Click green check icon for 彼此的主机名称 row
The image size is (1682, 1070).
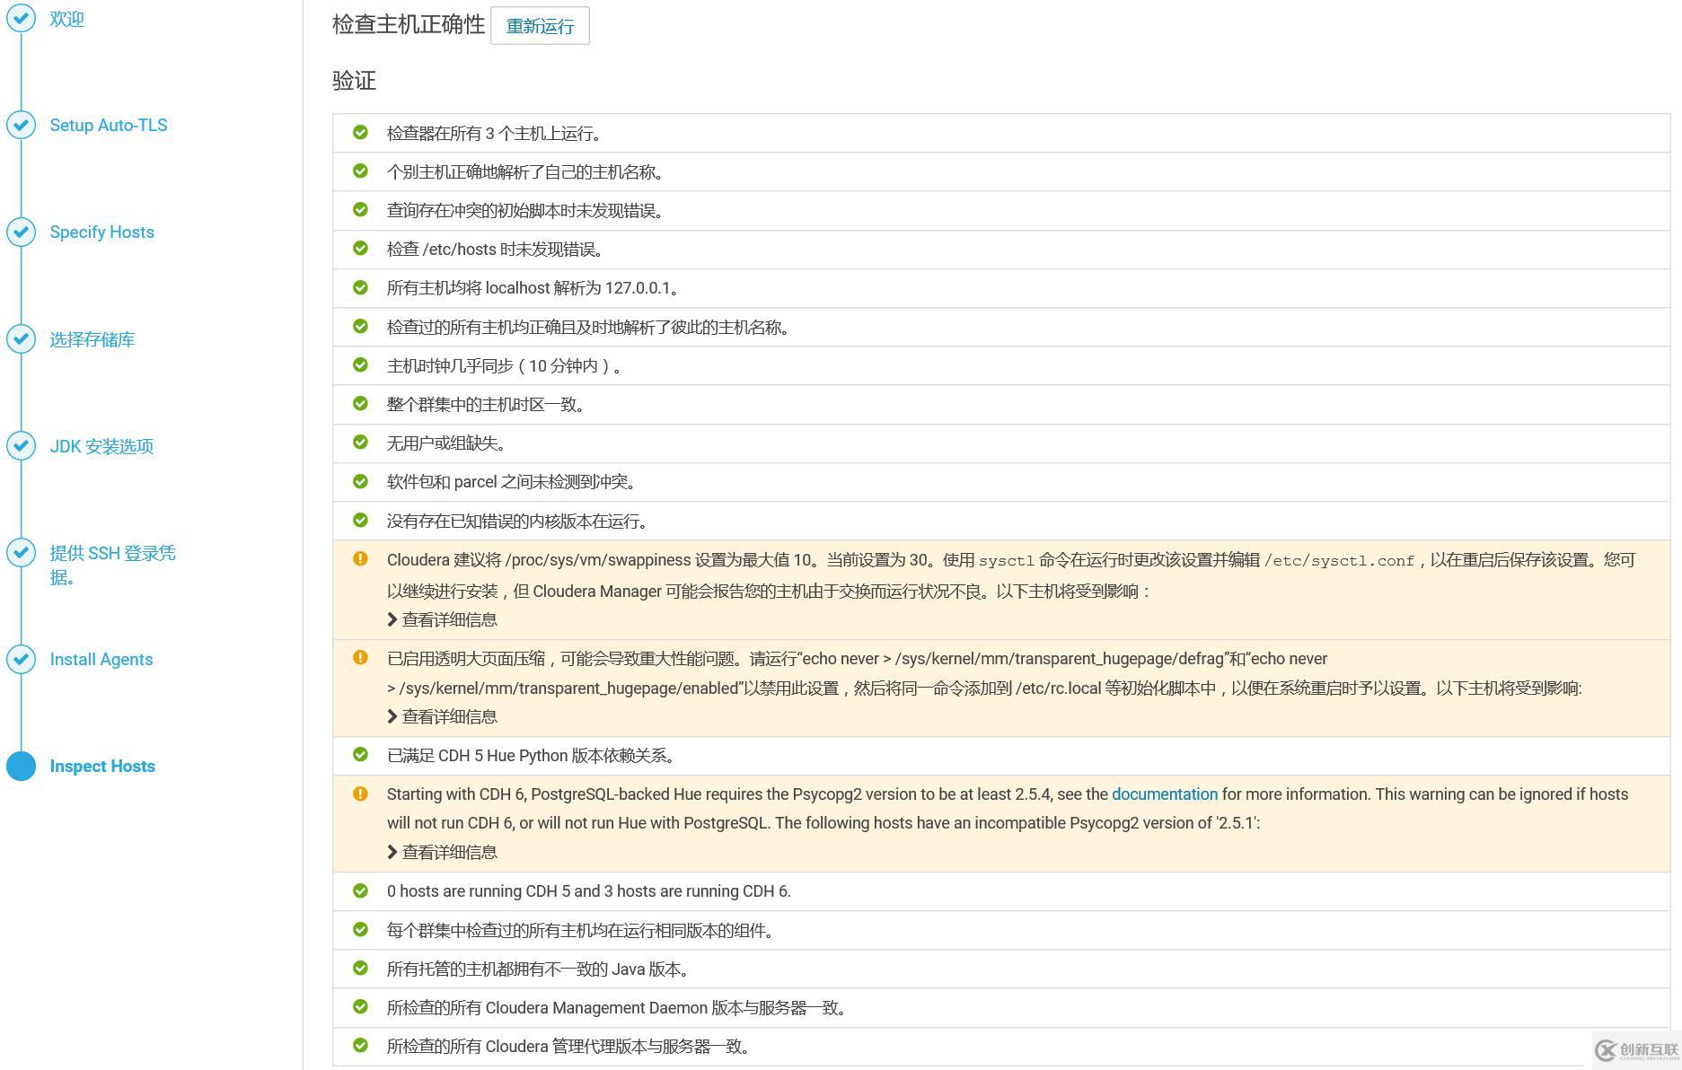click(360, 326)
